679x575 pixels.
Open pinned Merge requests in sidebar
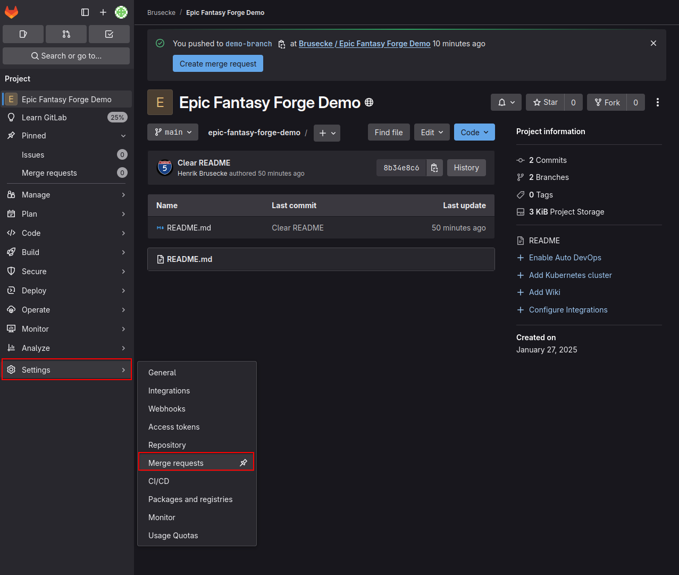coord(67,173)
